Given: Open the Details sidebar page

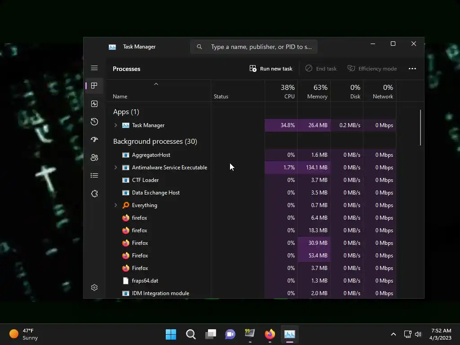Looking at the screenshot, I should coord(94,176).
